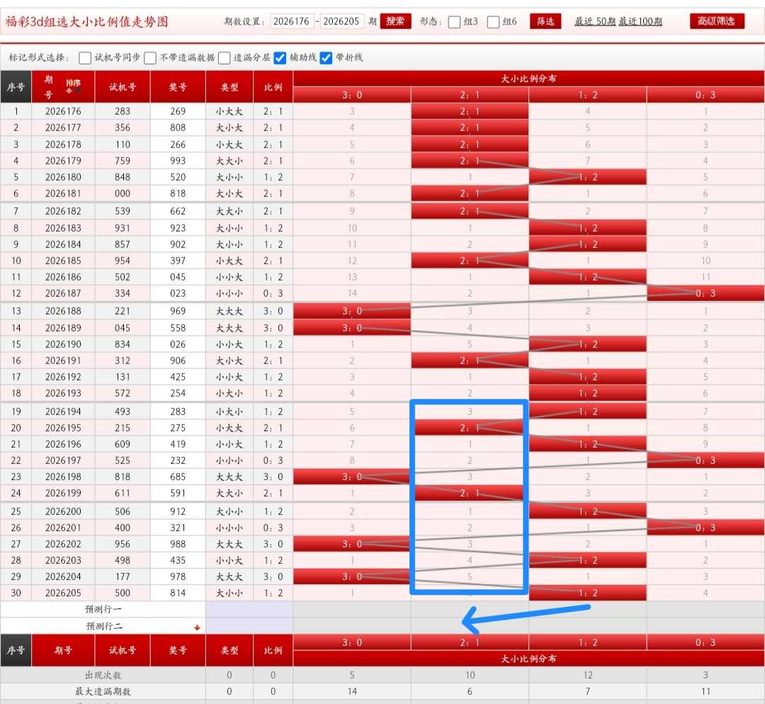Viewport: 765px width, 704px height.
Task: Click 试机号 000 in row 2026181
Action: coord(122,193)
